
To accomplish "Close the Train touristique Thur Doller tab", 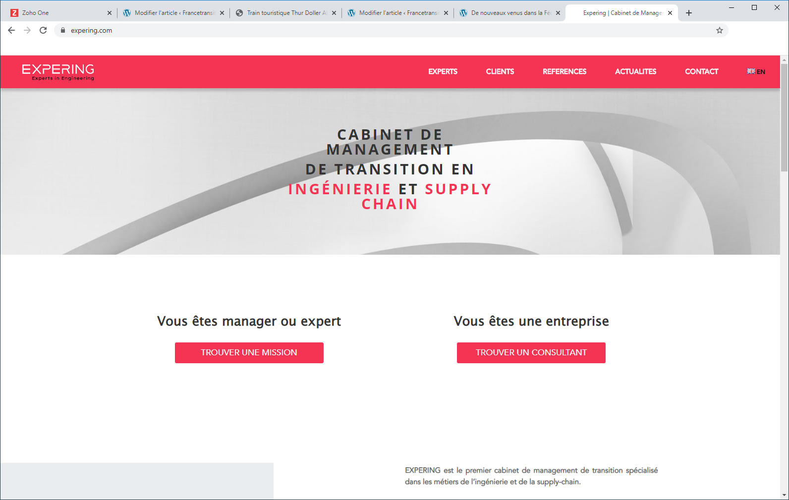I will (334, 13).
